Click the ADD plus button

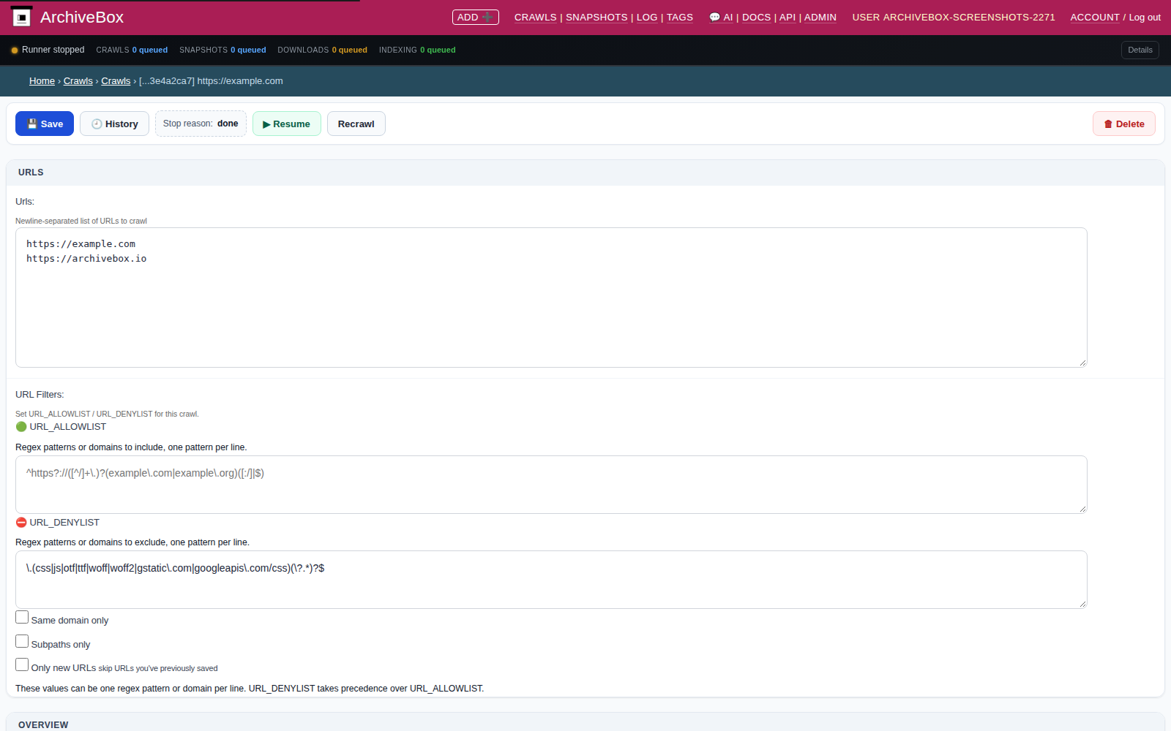(476, 17)
